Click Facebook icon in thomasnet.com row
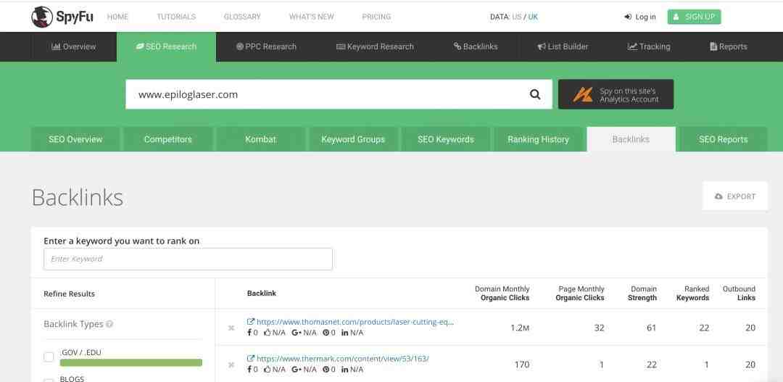This screenshot has height=382, width=783. pyautogui.click(x=249, y=333)
